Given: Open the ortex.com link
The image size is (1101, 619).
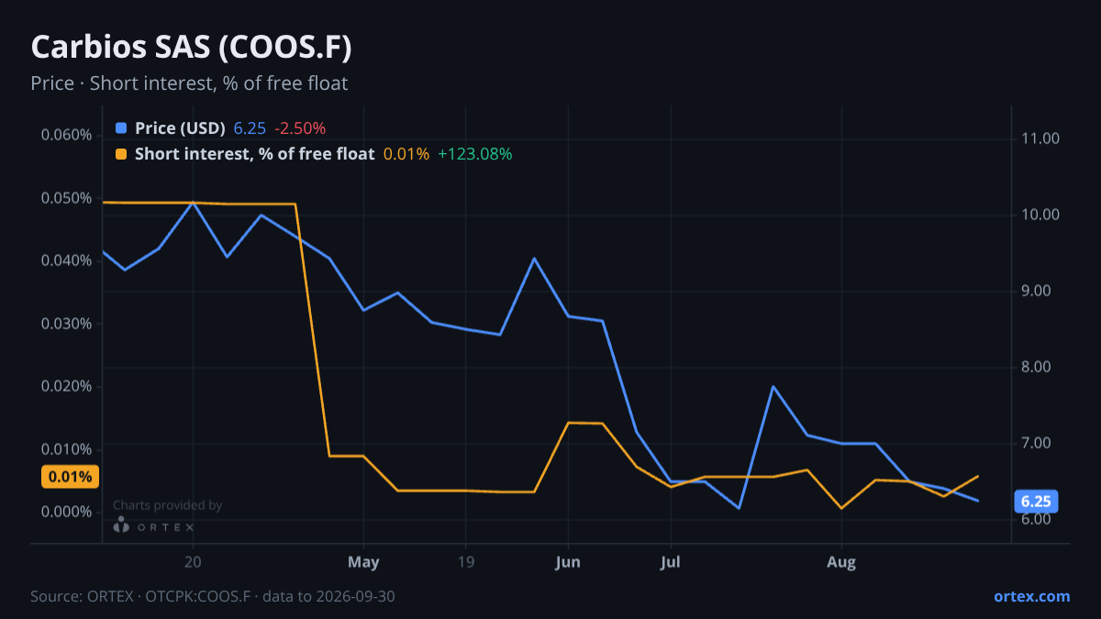Looking at the screenshot, I should click(1032, 596).
